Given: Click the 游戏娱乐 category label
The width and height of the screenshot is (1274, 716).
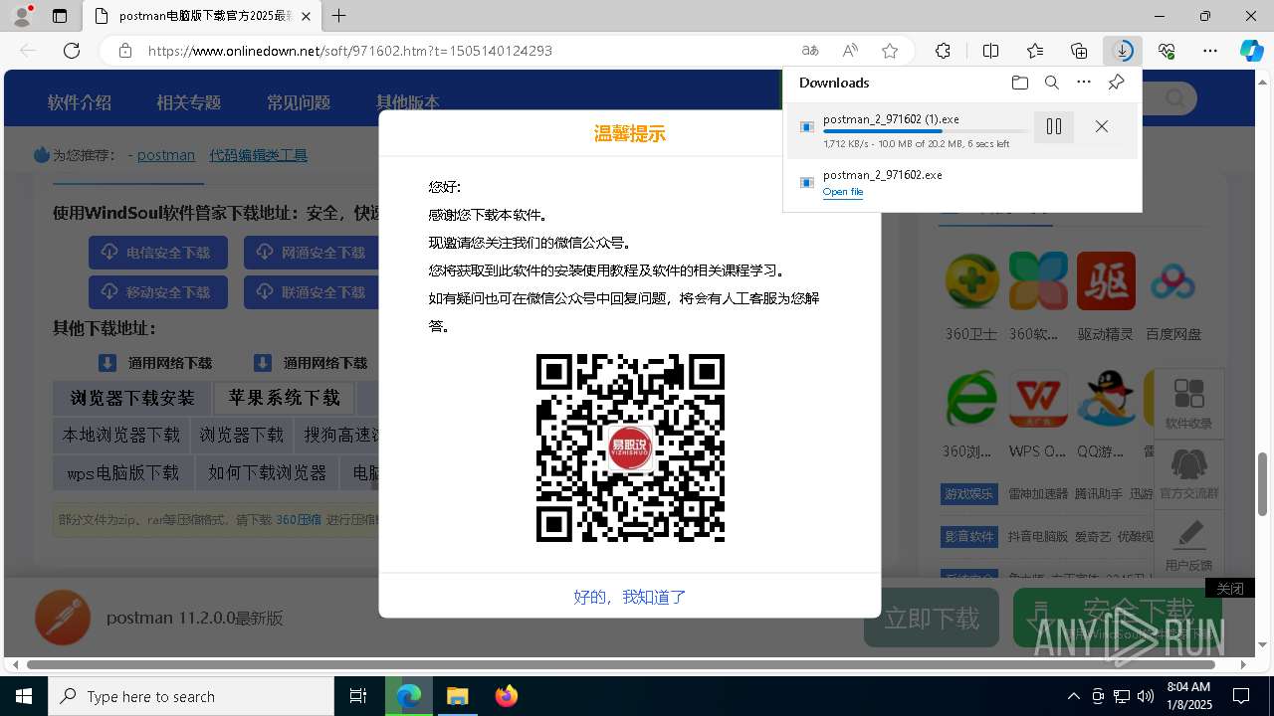Looking at the screenshot, I should pos(968,494).
